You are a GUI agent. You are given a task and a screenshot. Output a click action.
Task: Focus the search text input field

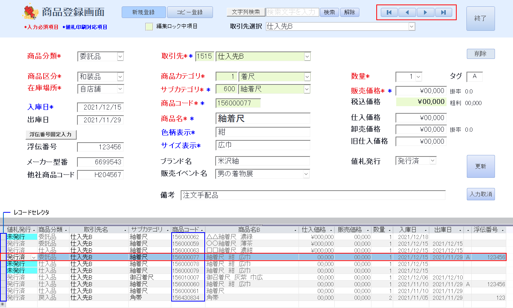click(x=293, y=12)
